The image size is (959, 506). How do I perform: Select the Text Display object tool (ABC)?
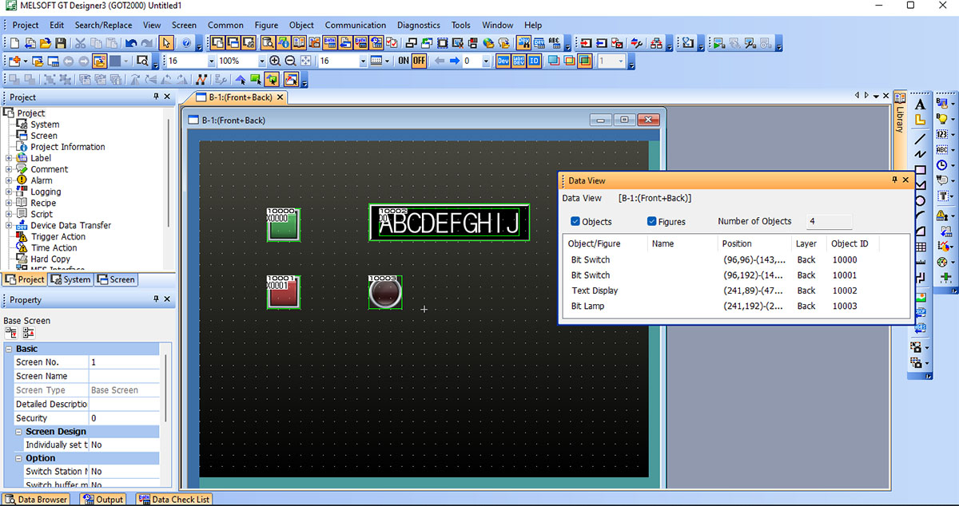pos(941,149)
